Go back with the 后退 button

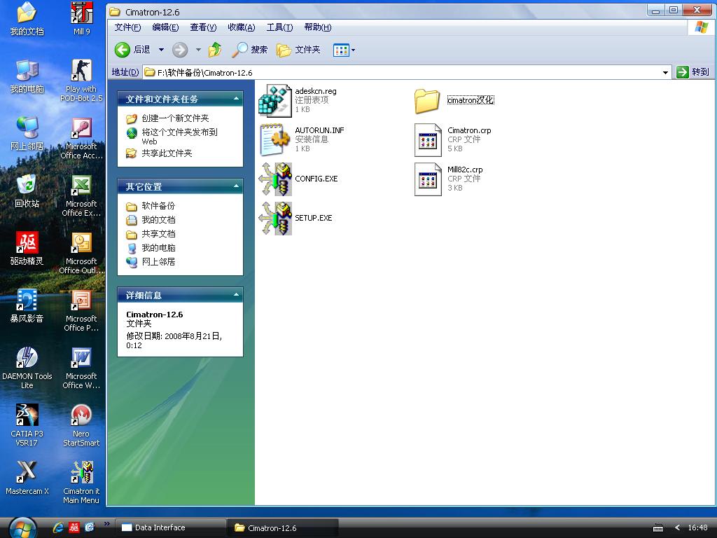pyautogui.click(x=132, y=50)
